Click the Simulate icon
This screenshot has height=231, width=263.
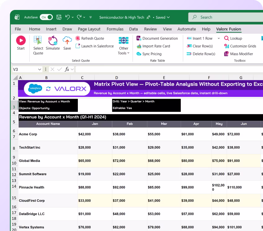(53, 40)
